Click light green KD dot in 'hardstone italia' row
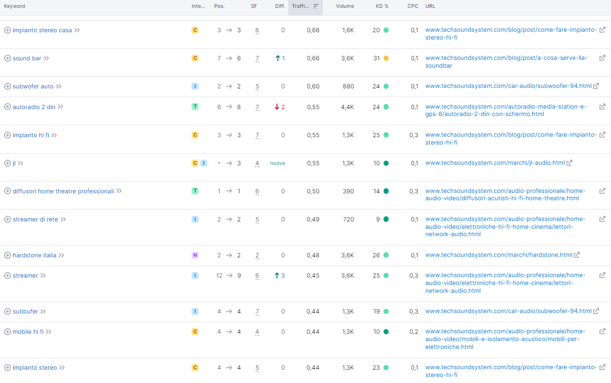The width and height of the screenshot is (611, 383). tap(386, 255)
